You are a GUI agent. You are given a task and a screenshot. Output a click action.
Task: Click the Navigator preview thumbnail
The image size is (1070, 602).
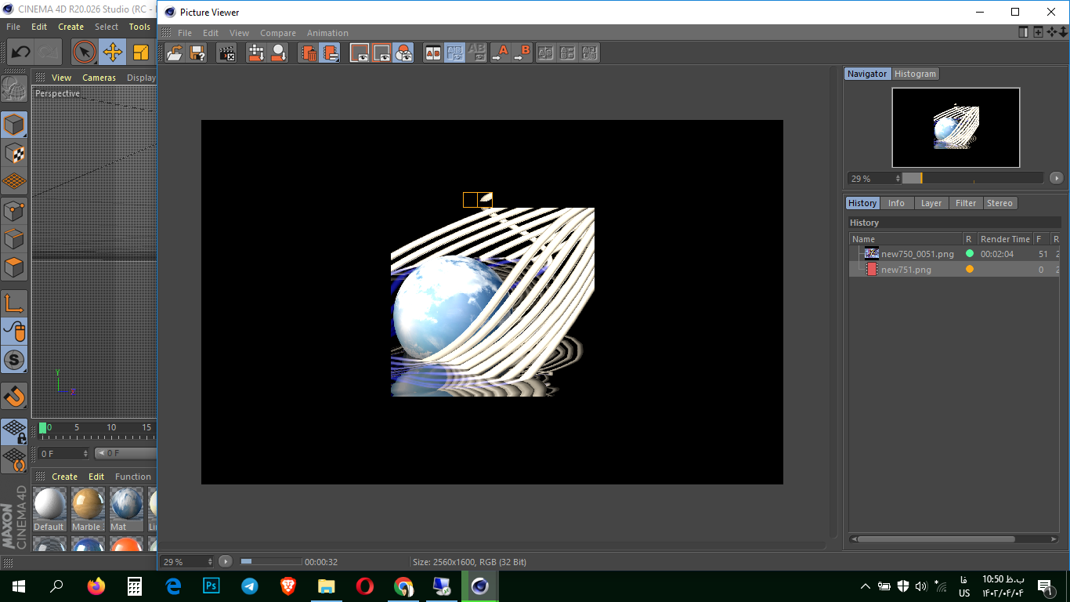point(956,127)
